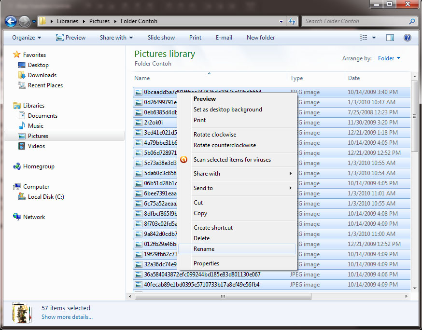The image size is (422, 330).
Task: Click the Slide show toolbar button
Action: tap(161, 38)
